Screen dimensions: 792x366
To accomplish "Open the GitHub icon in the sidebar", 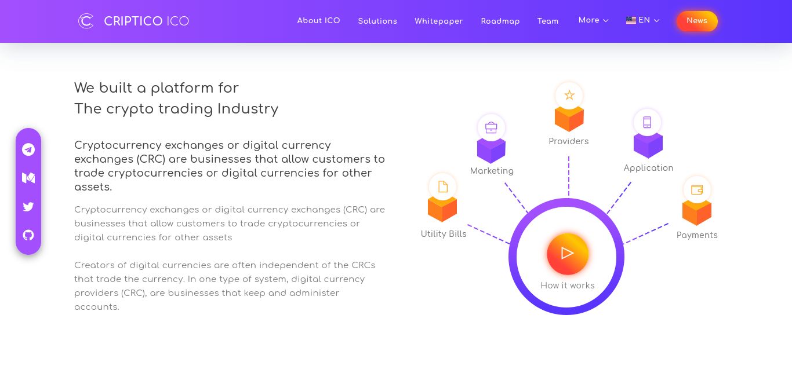I will pyautogui.click(x=28, y=235).
